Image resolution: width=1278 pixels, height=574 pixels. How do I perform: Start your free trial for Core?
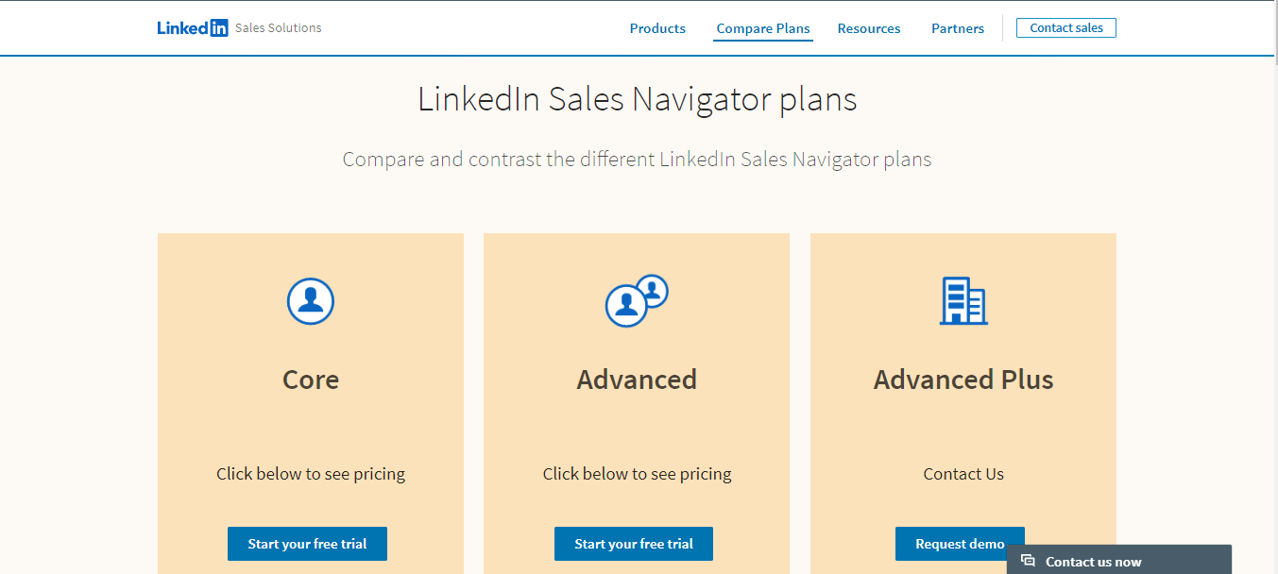[x=307, y=544]
